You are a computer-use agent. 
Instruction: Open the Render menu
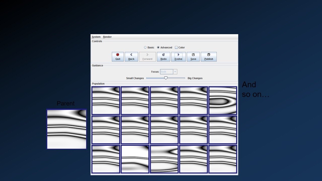(x=107, y=37)
